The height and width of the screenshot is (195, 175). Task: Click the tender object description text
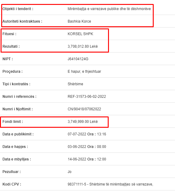[x=109, y=9]
